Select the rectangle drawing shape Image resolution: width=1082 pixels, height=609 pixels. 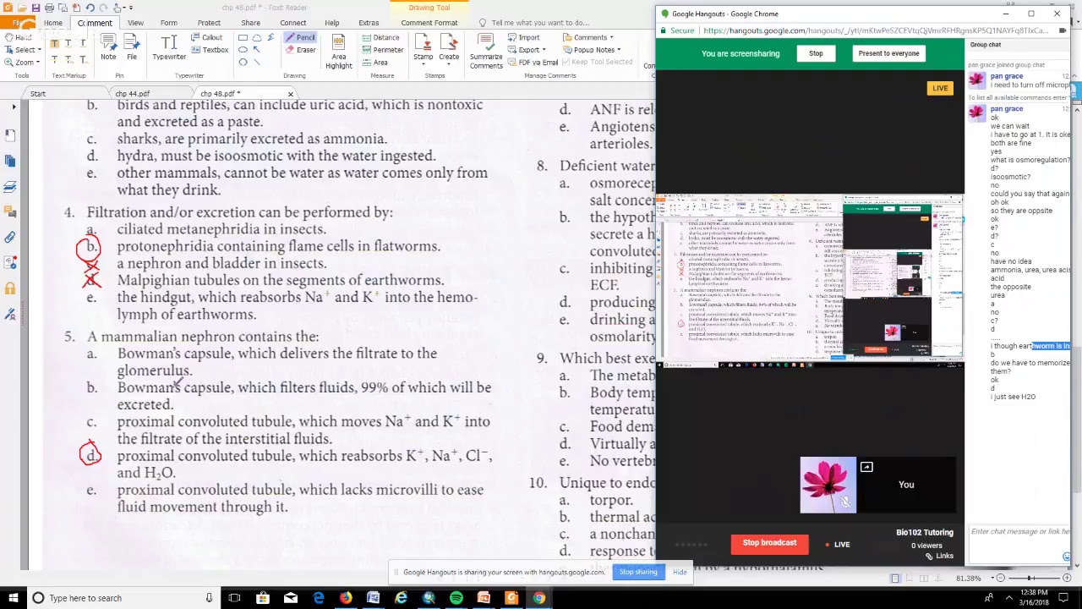243,37
